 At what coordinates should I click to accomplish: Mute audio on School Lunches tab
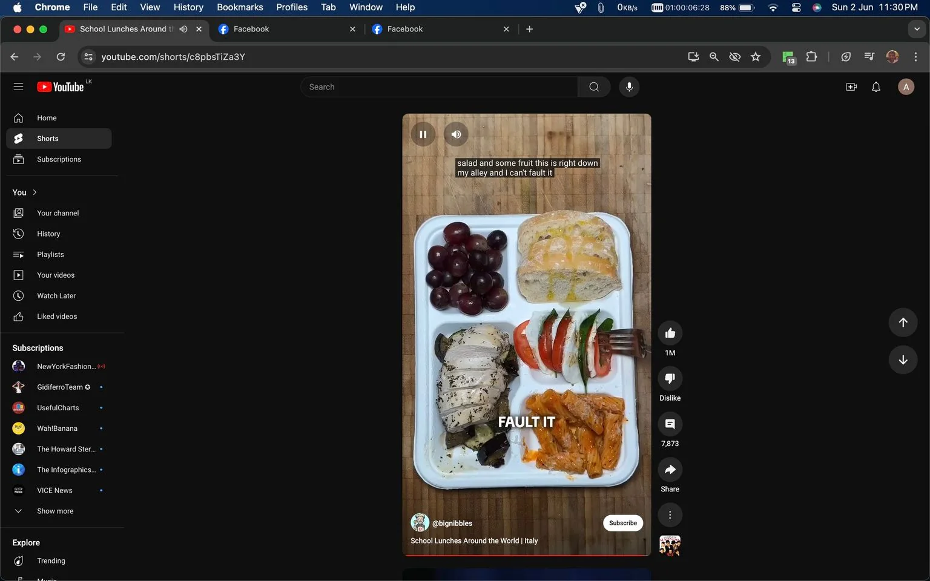click(x=183, y=29)
